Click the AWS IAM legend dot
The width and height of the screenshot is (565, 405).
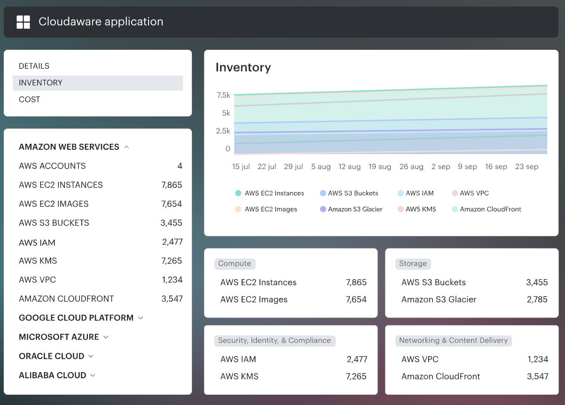(401, 193)
